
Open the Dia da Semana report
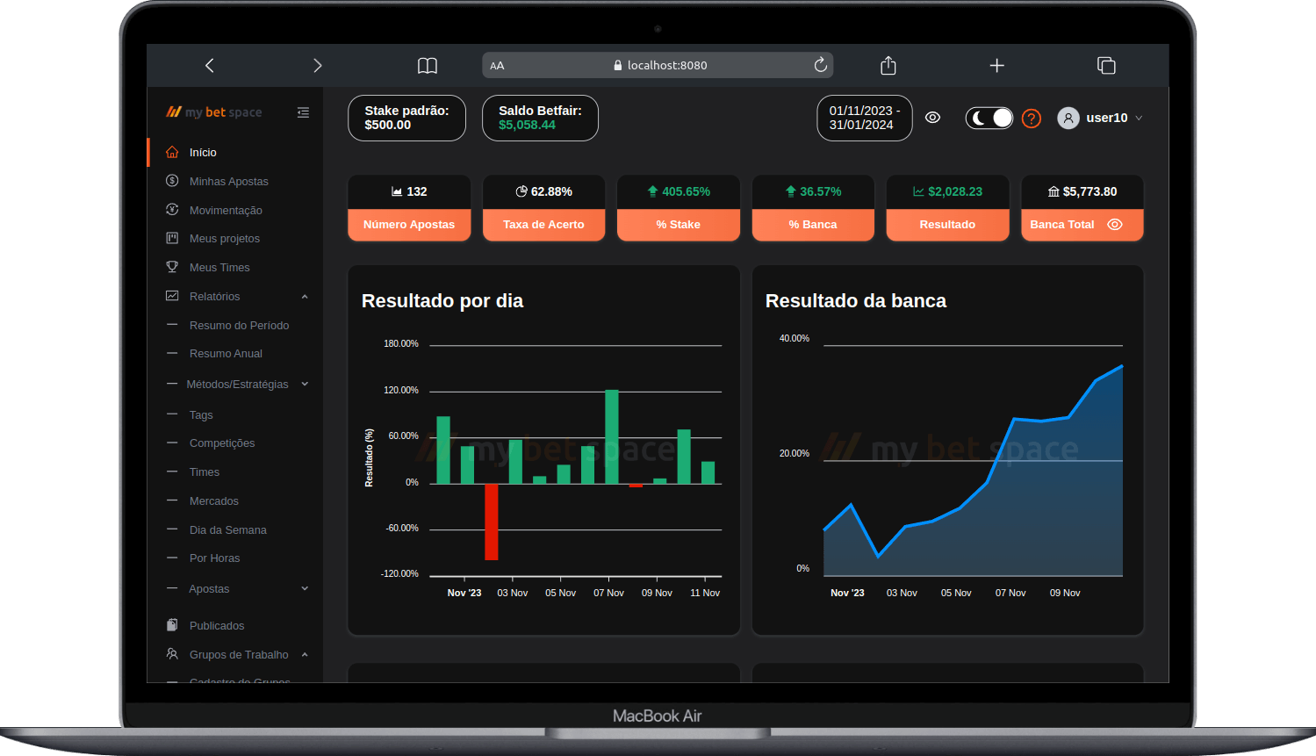coord(228,529)
